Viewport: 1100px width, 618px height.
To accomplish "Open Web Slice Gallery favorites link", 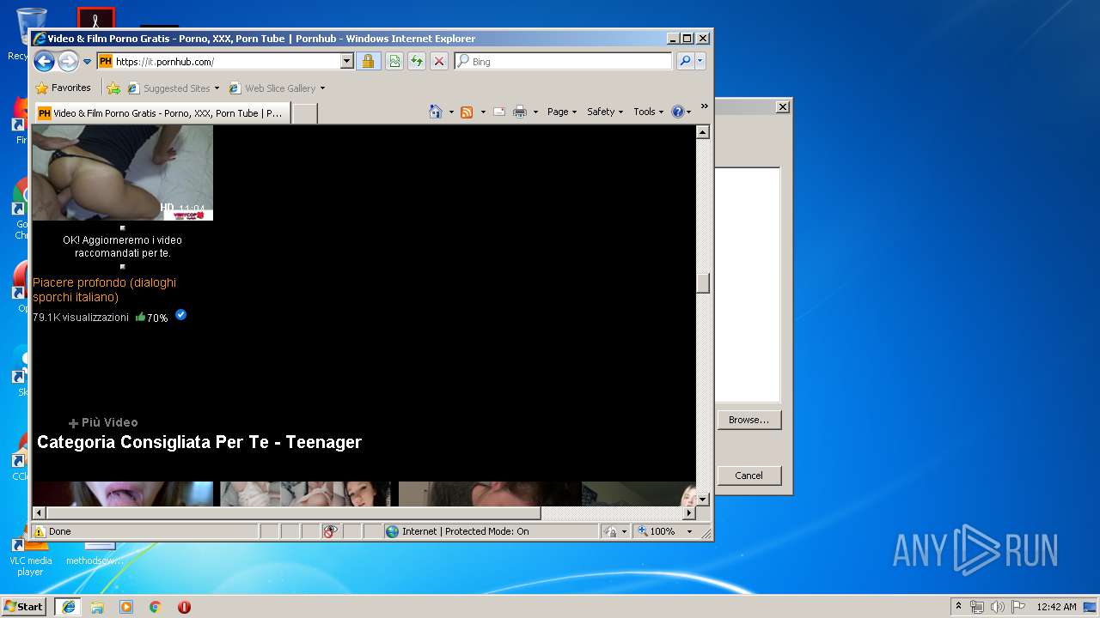I will pyautogui.click(x=273, y=88).
